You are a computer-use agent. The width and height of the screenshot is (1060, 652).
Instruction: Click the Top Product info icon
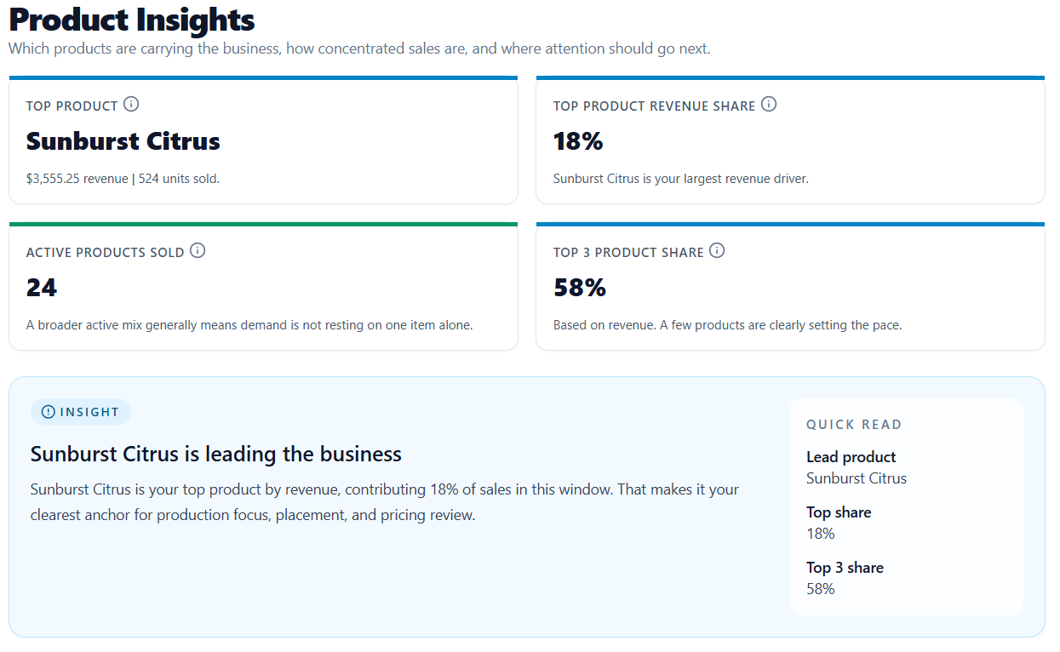point(131,104)
